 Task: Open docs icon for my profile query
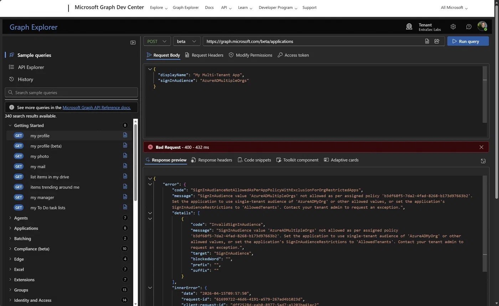[x=125, y=135]
